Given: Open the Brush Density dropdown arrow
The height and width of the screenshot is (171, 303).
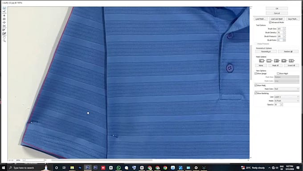Looking at the screenshot, I should [x=284, y=33].
